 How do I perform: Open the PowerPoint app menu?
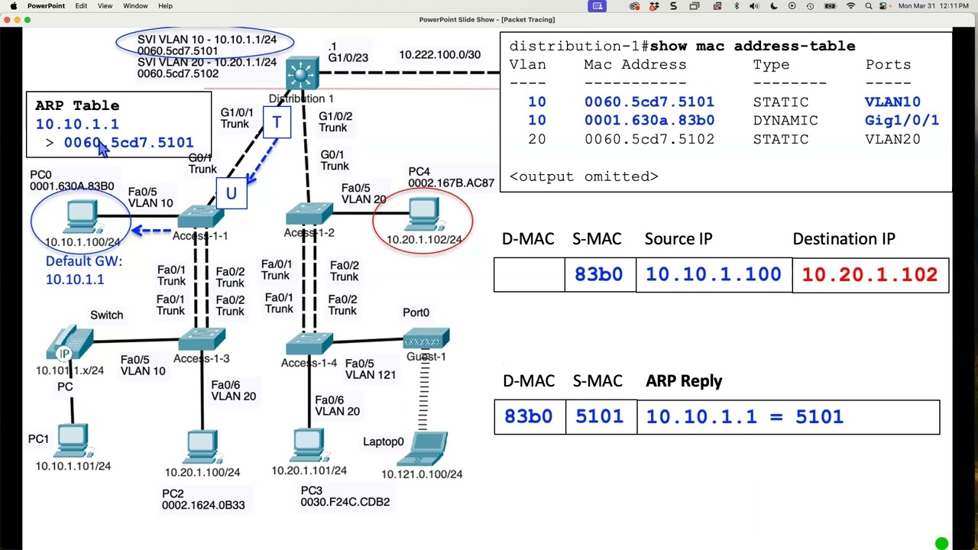(46, 5)
